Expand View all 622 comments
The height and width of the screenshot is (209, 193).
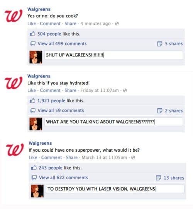point(63,178)
